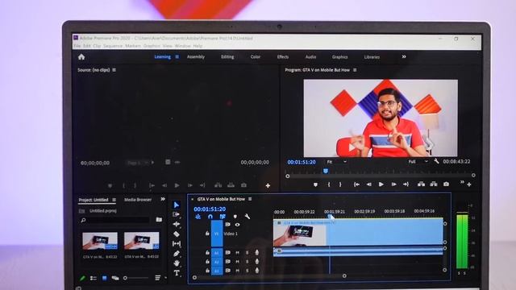Open Program monitor button editor plus

(469, 184)
